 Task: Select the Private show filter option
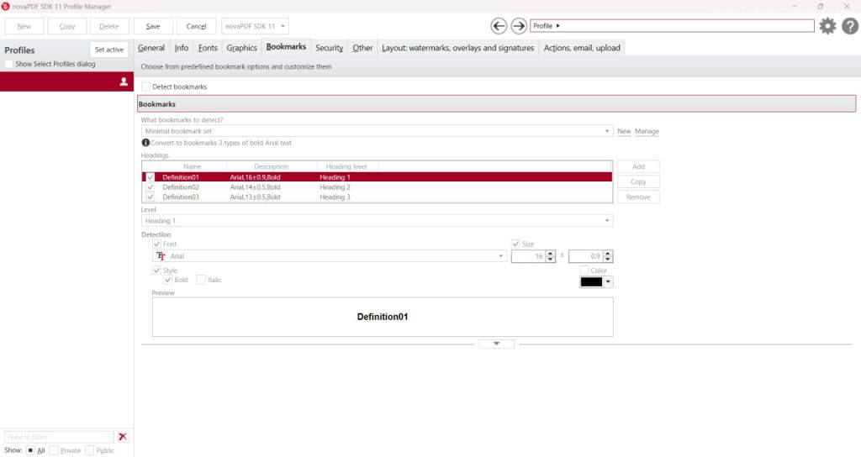click(x=54, y=450)
